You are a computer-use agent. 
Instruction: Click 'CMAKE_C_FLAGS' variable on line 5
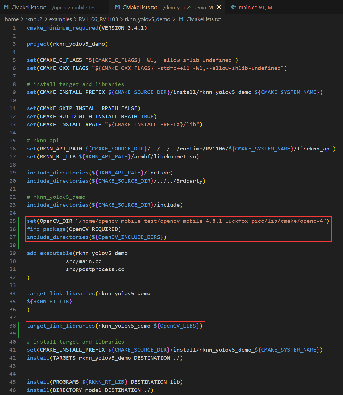(61, 60)
